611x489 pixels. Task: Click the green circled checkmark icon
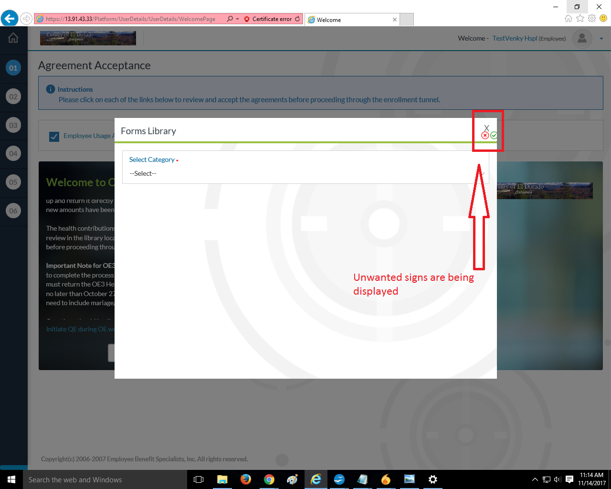494,136
